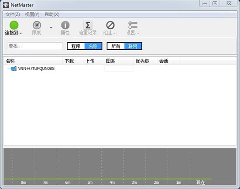Open the 流量记录 sigma icon

click(x=88, y=25)
